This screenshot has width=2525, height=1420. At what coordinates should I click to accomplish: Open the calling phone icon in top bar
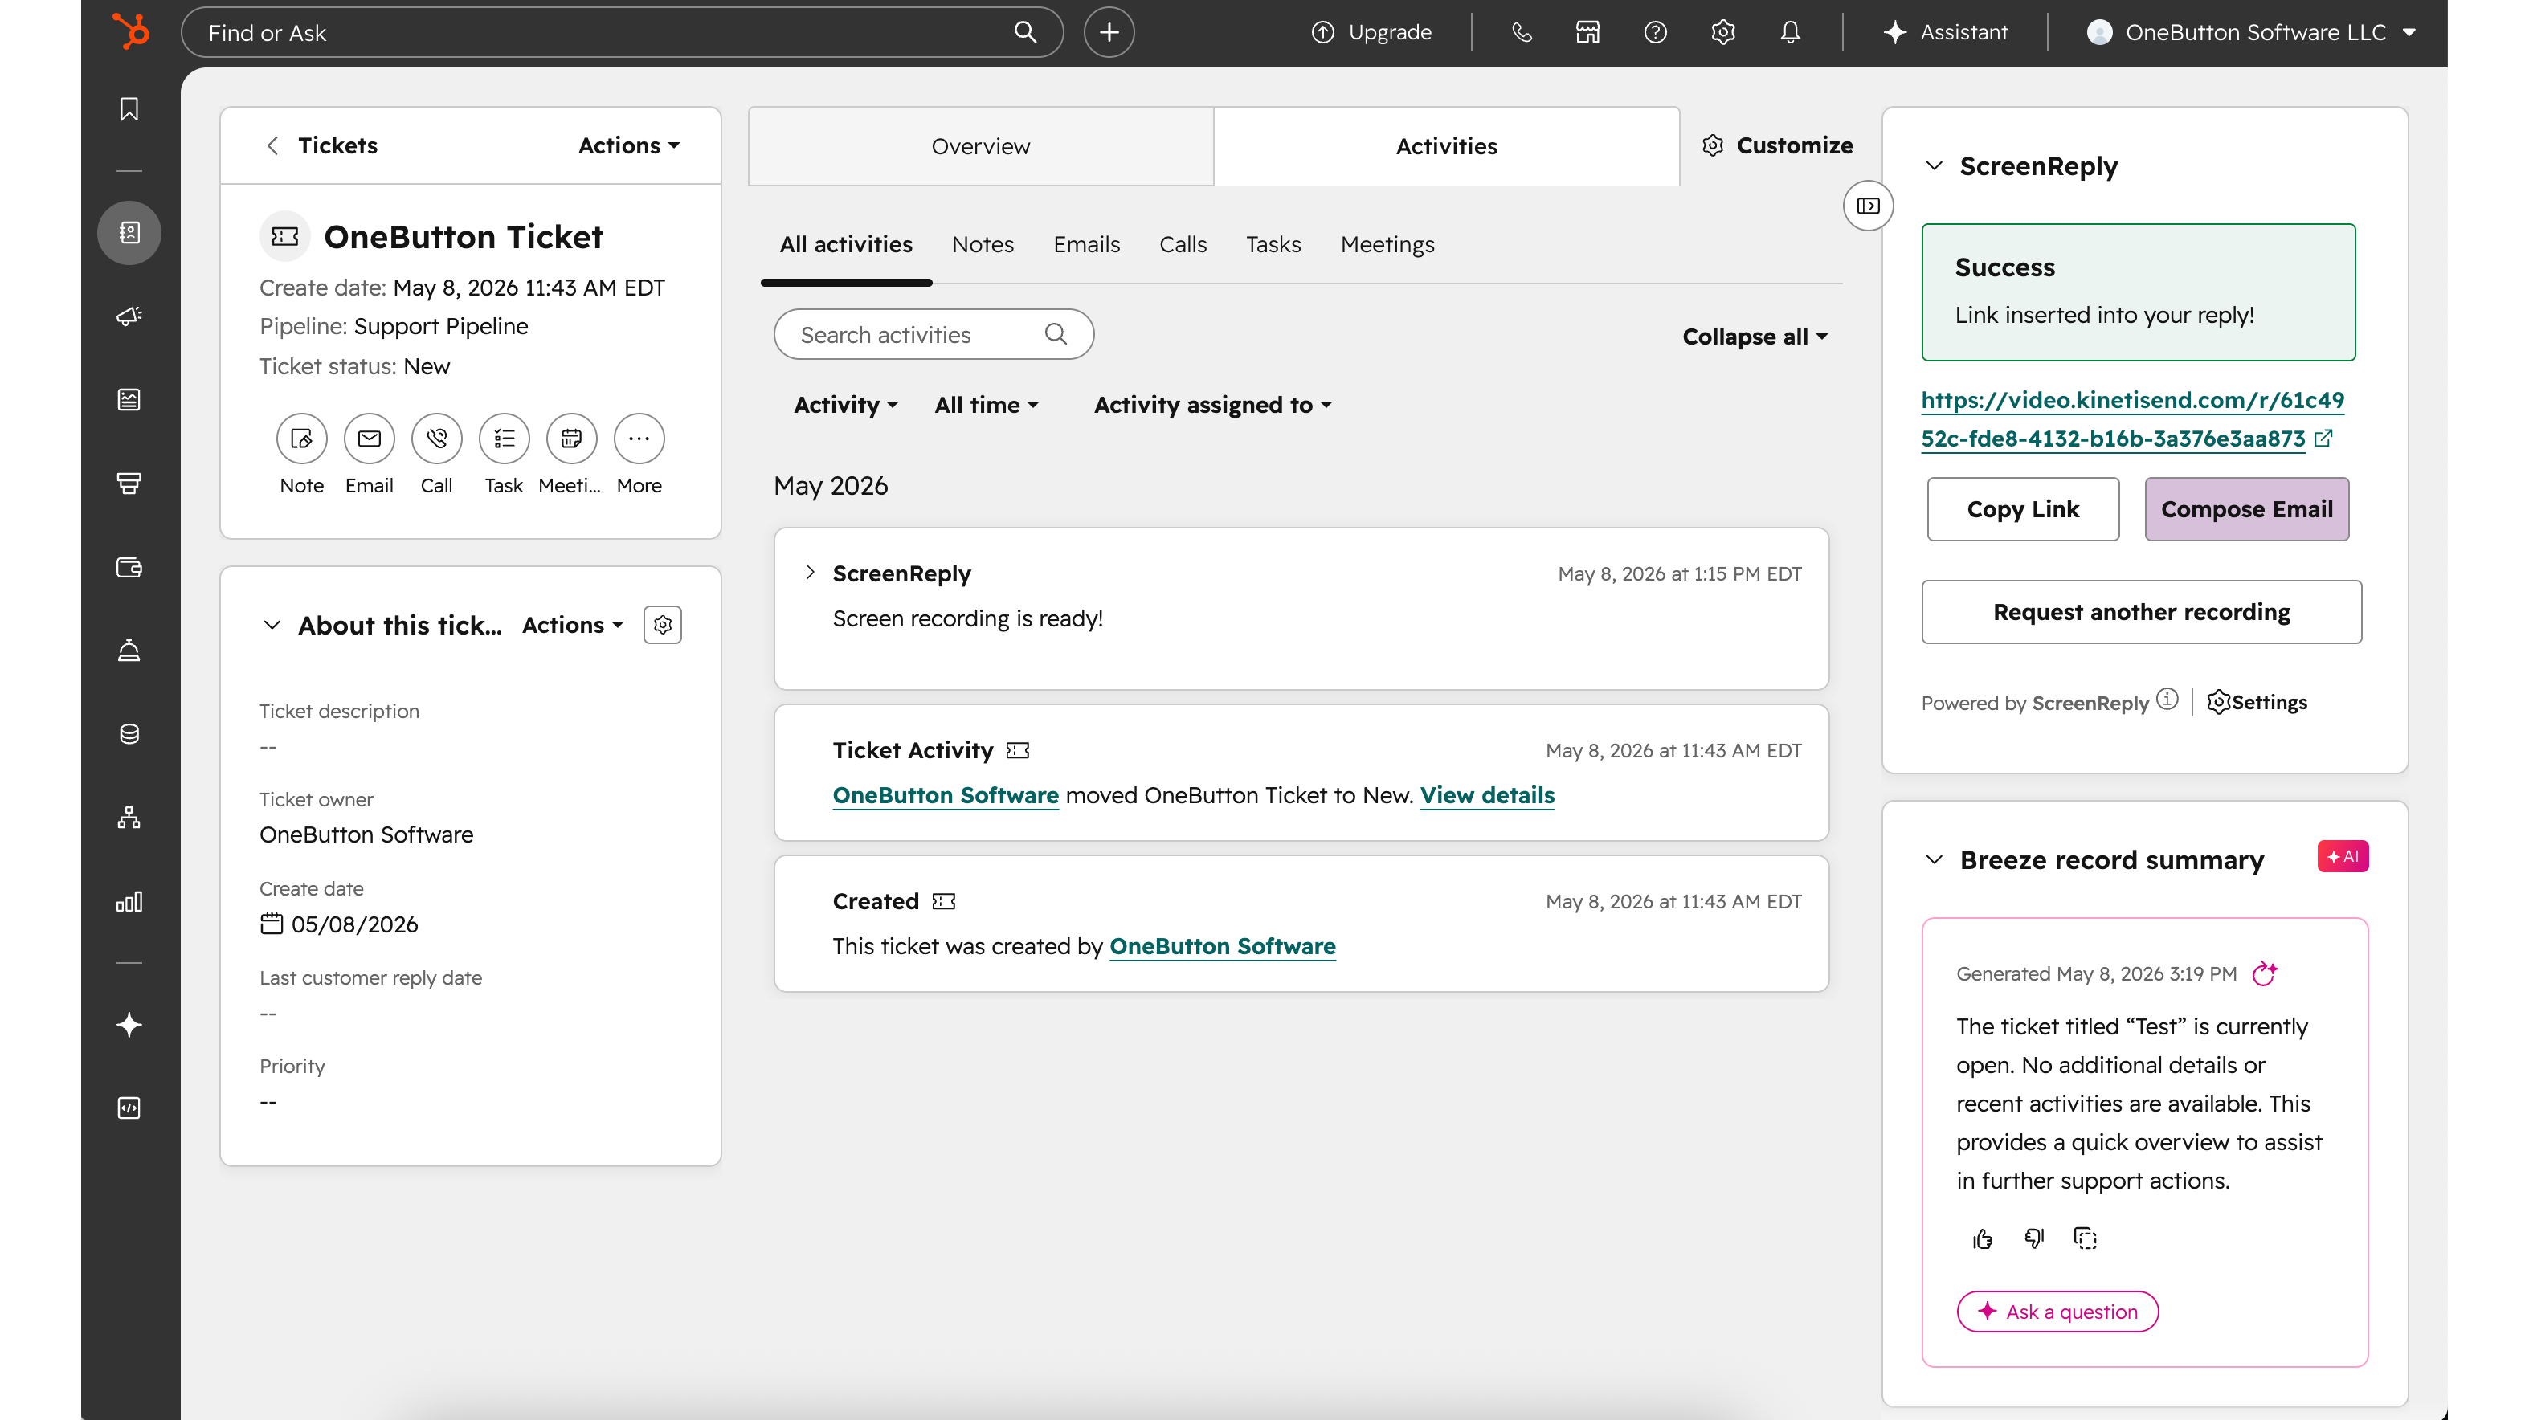click(x=1520, y=32)
